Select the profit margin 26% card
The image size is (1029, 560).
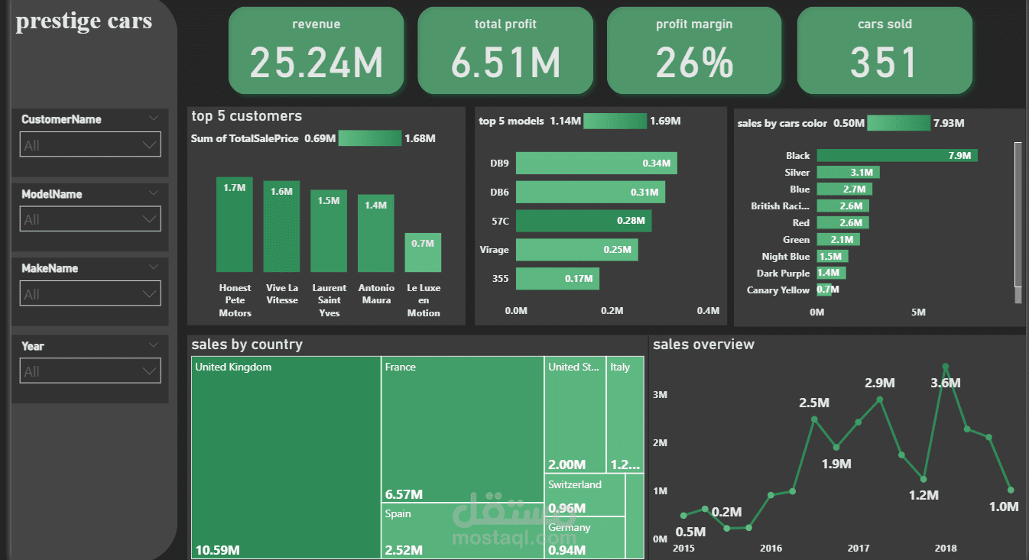694,50
